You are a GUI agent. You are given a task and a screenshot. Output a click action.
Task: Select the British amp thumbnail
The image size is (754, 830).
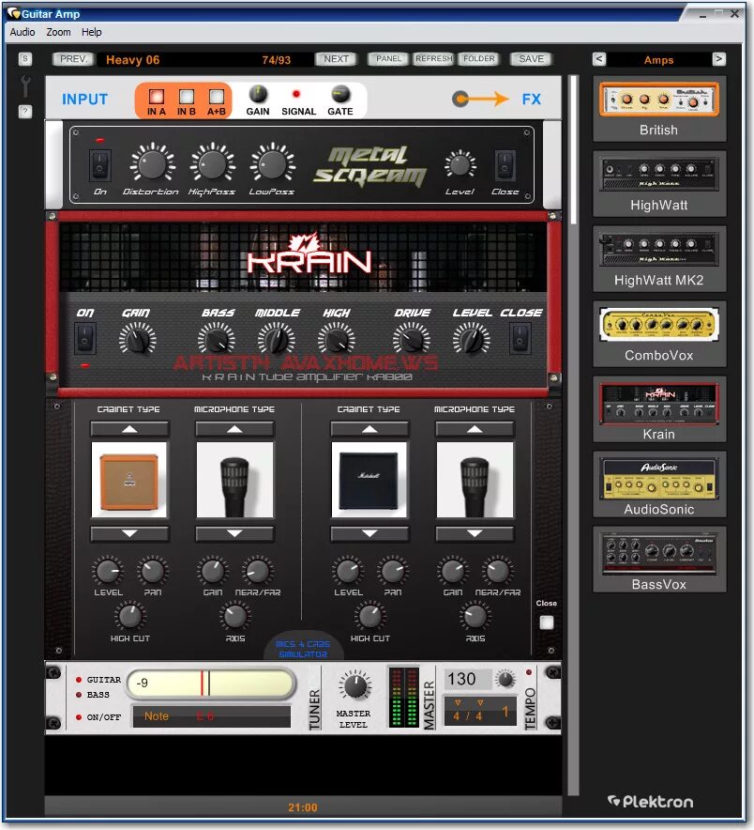point(659,100)
